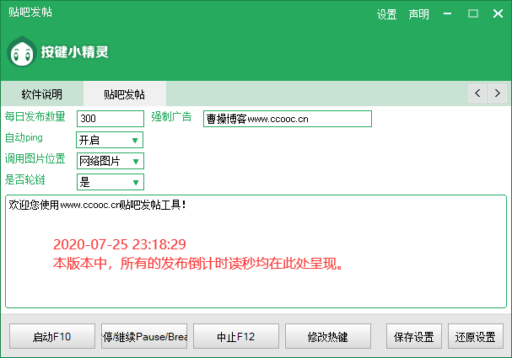Click the 按键小精灵 brand name text
This screenshot has height=358, width=512.
[x=74, y=52]
